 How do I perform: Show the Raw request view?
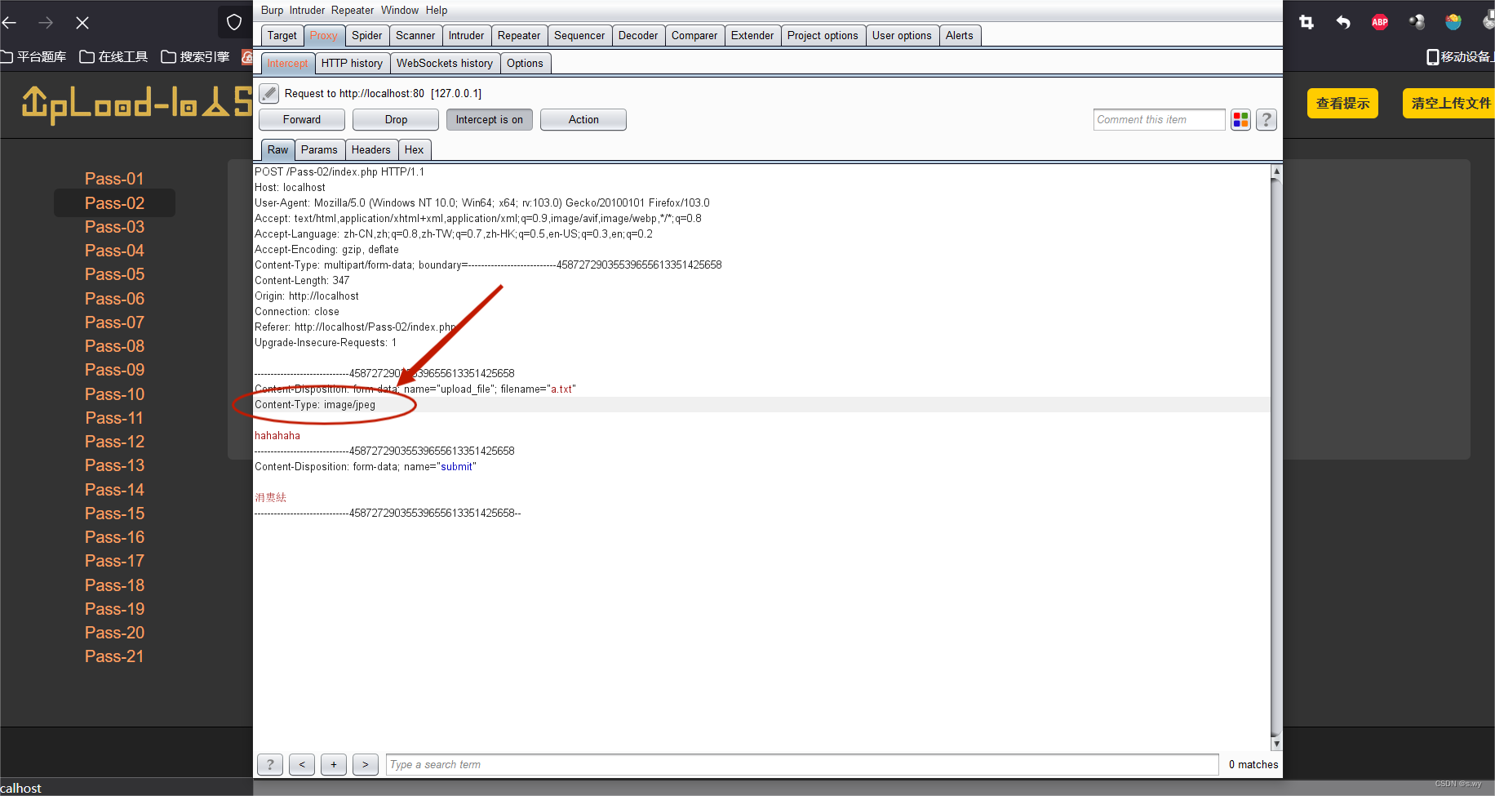pos(277,150)
